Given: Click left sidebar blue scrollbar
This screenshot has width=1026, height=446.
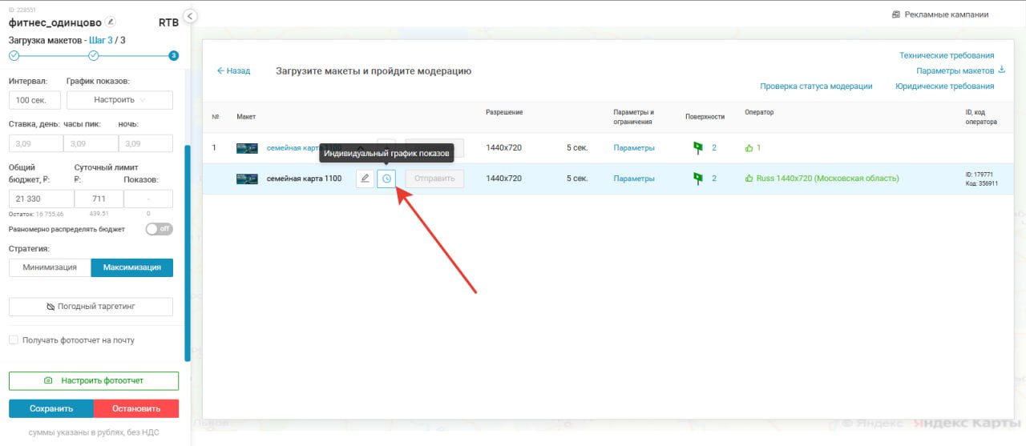Looking at the screenshot, I should 188,253.
